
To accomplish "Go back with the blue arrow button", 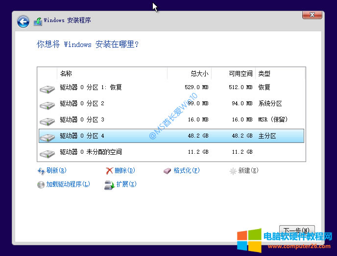I will point(23,22).
